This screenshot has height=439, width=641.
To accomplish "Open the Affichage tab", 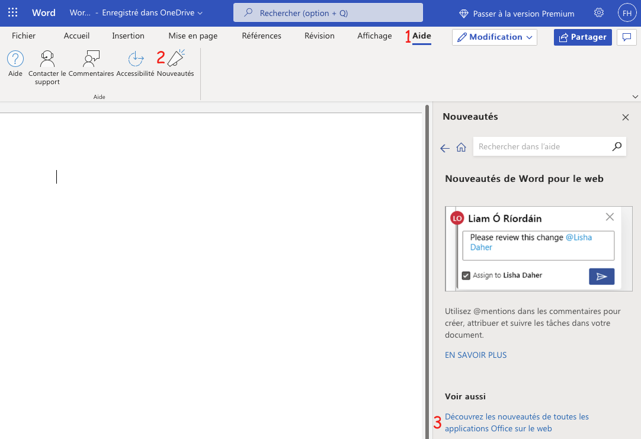I will 374,36.
